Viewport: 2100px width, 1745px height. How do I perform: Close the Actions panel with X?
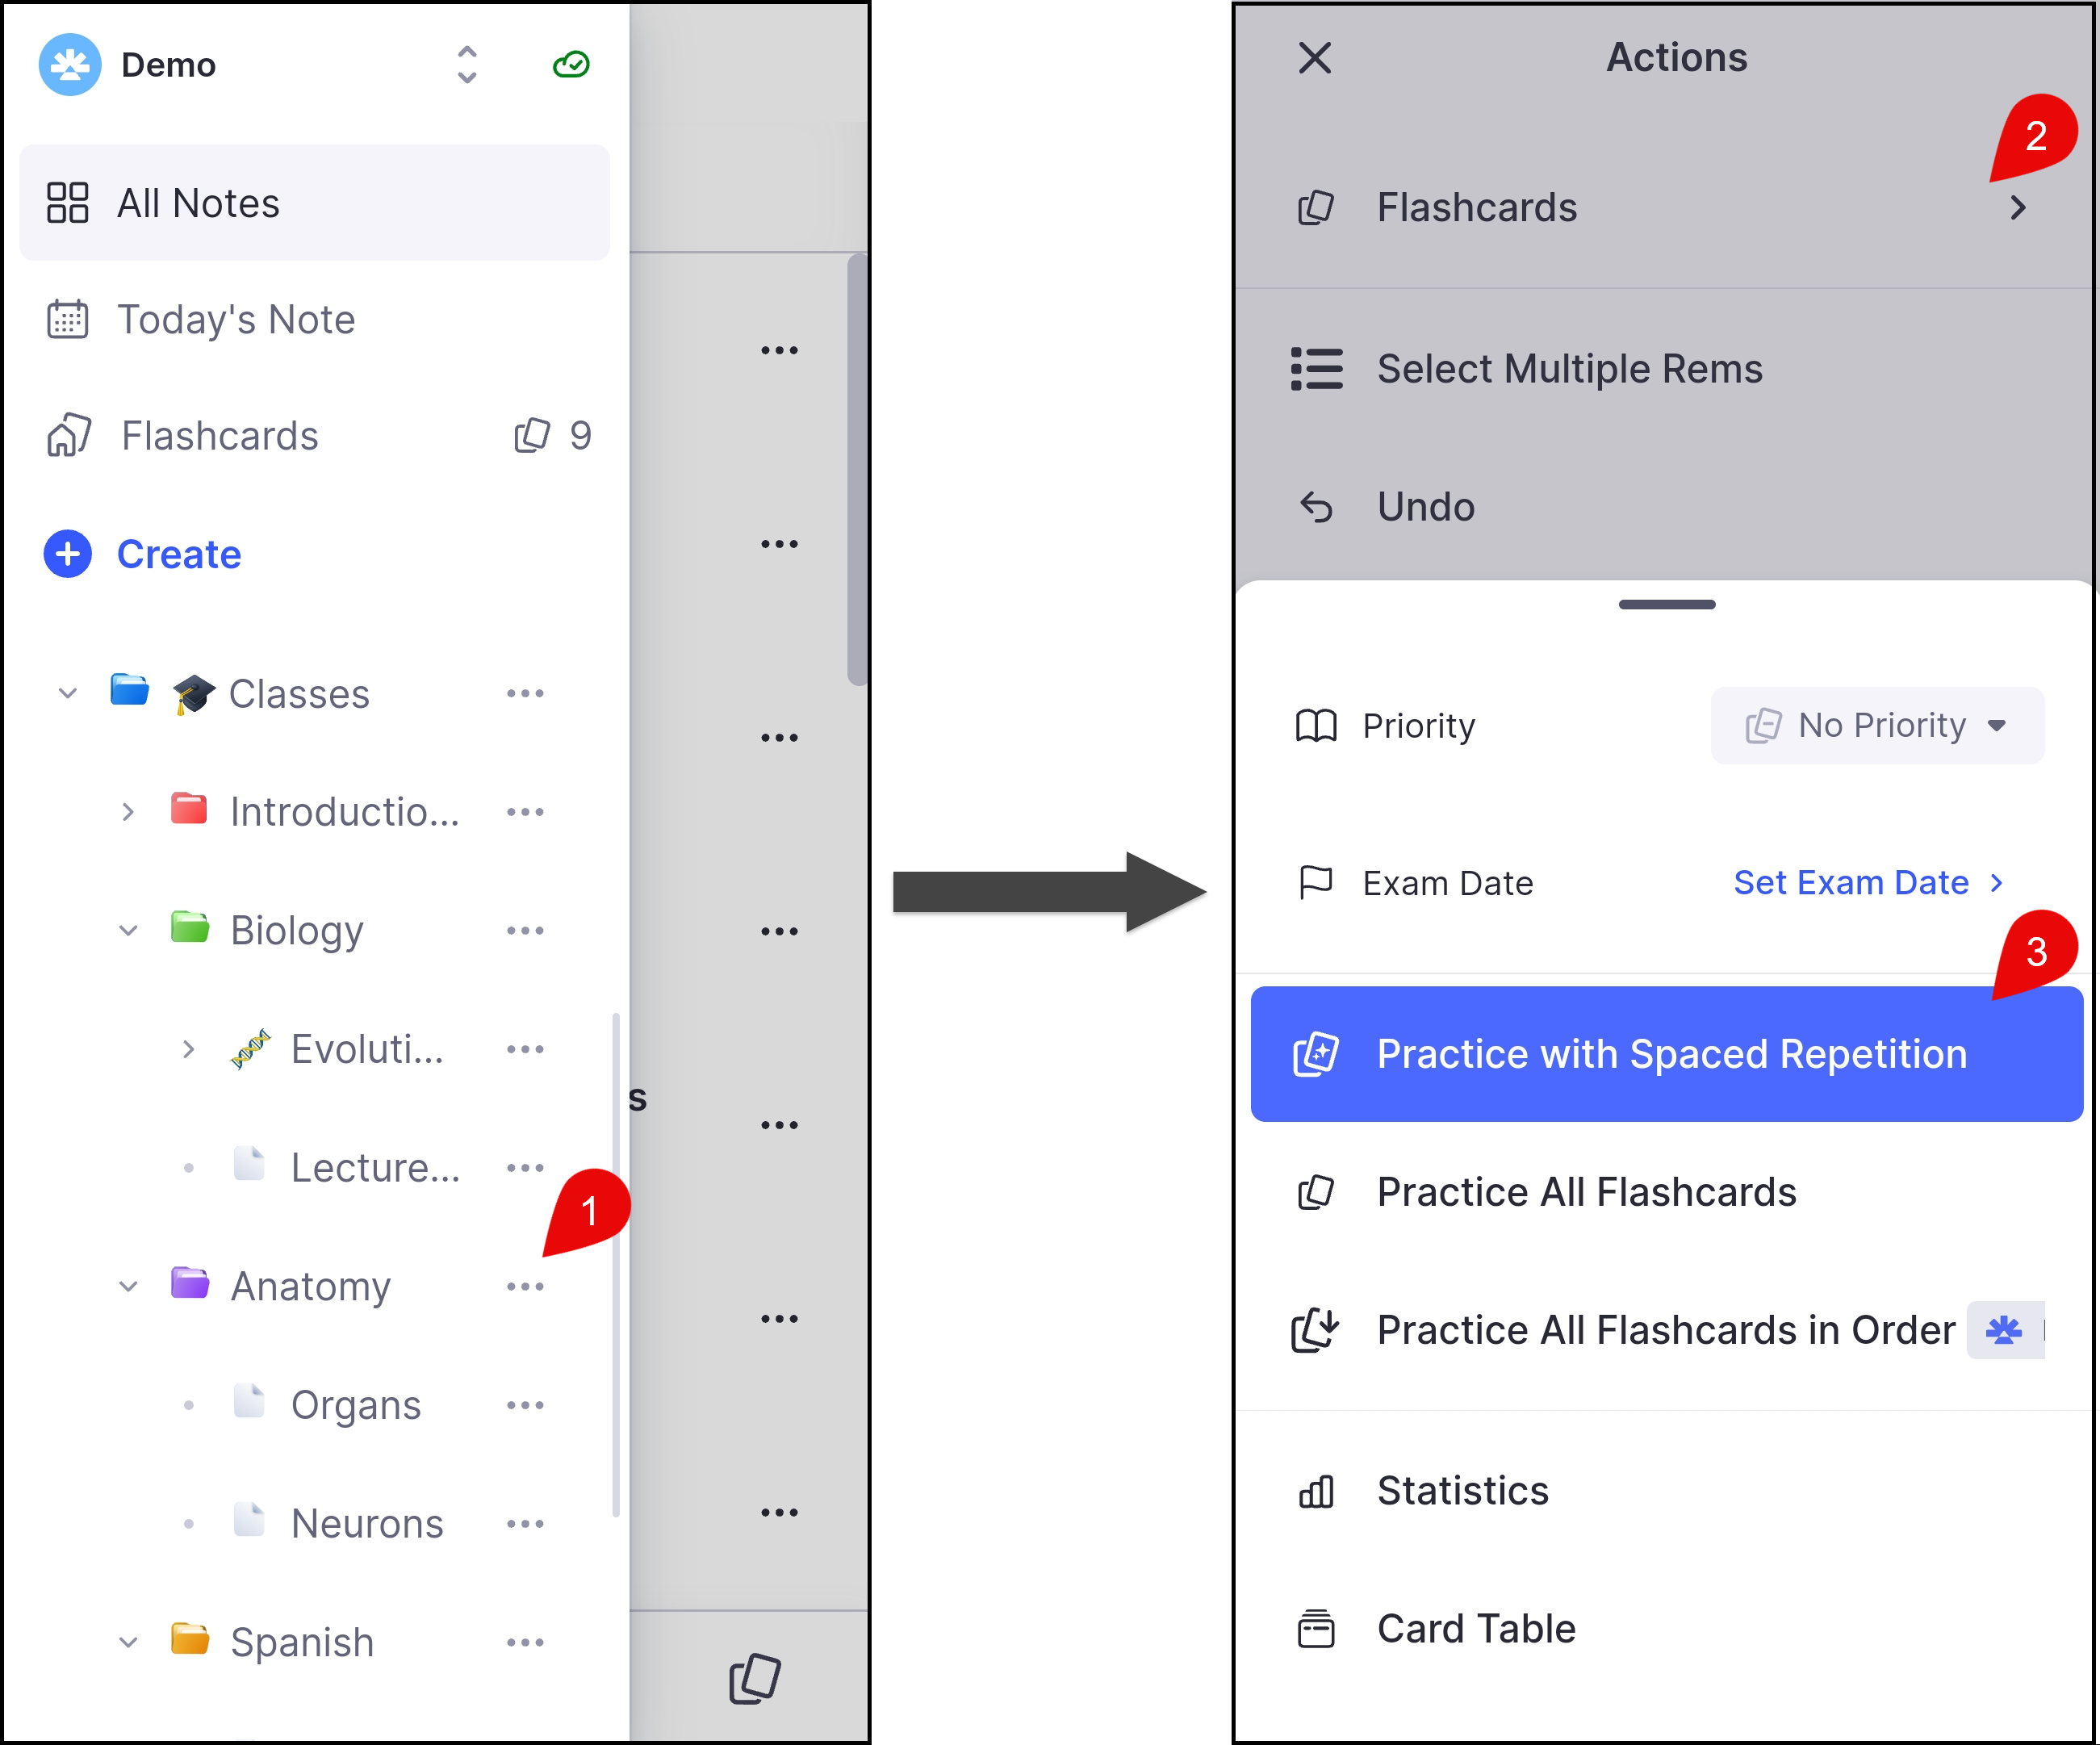(x=1315, y=58)
